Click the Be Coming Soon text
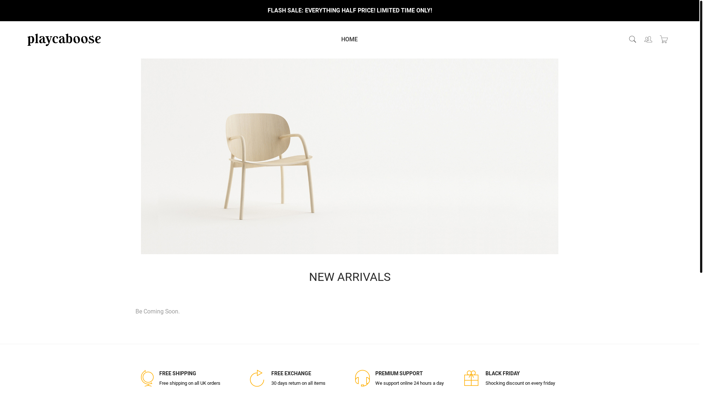The height and width of the screenshot is (395, 703). click(x=157, y=312)
